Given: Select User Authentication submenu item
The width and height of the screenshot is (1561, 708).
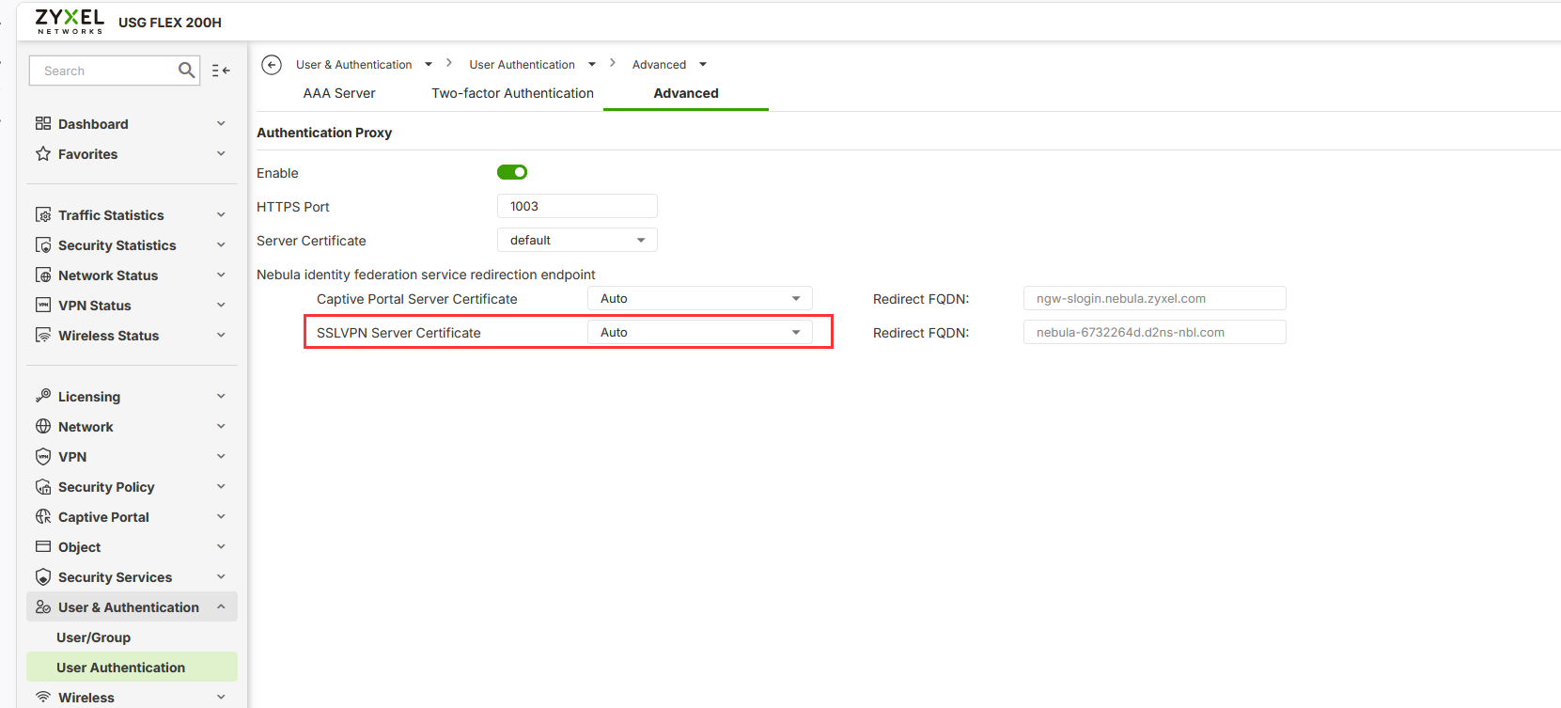Looking at the screenshot, I should [132, 668].
